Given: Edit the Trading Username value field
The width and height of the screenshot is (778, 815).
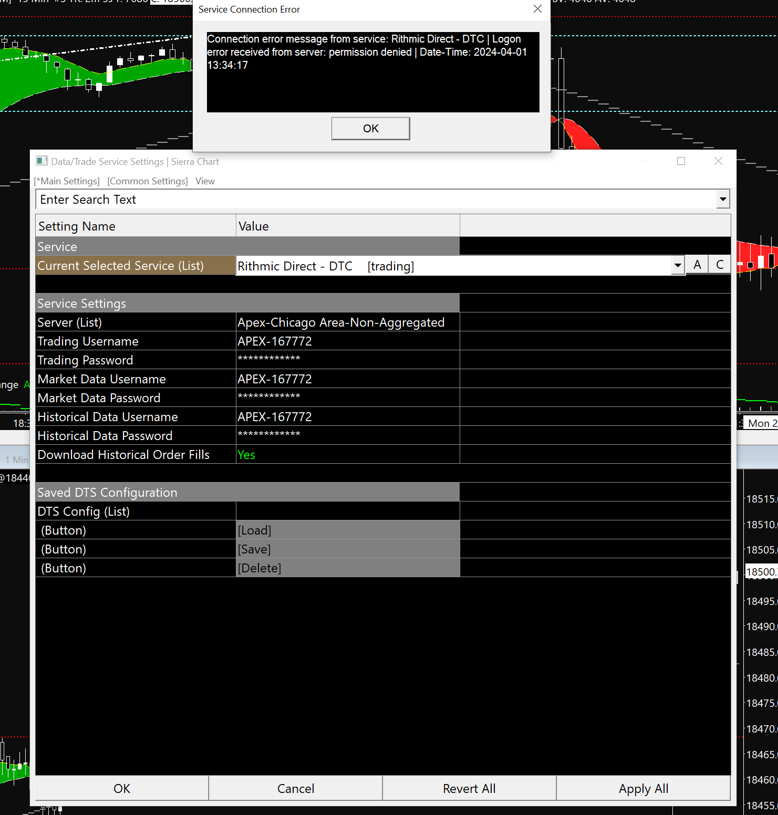Looking at the screenshot, I should (348, 341).
